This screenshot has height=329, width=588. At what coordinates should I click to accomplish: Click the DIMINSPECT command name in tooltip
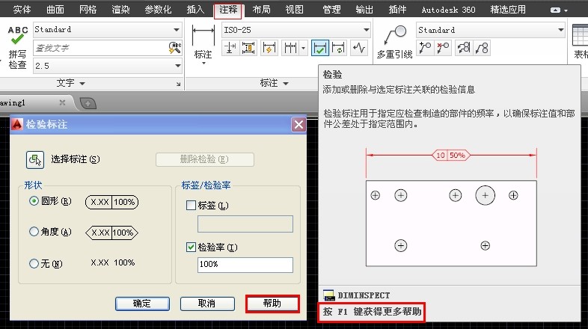364,295
